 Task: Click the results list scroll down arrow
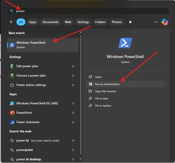pyautogui.click(x=81, y=159)
